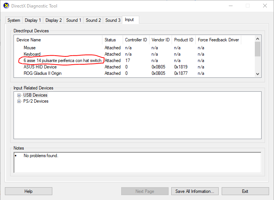274x200 pixels.
Task: Click the Next Page button
Action: (145, 191)
